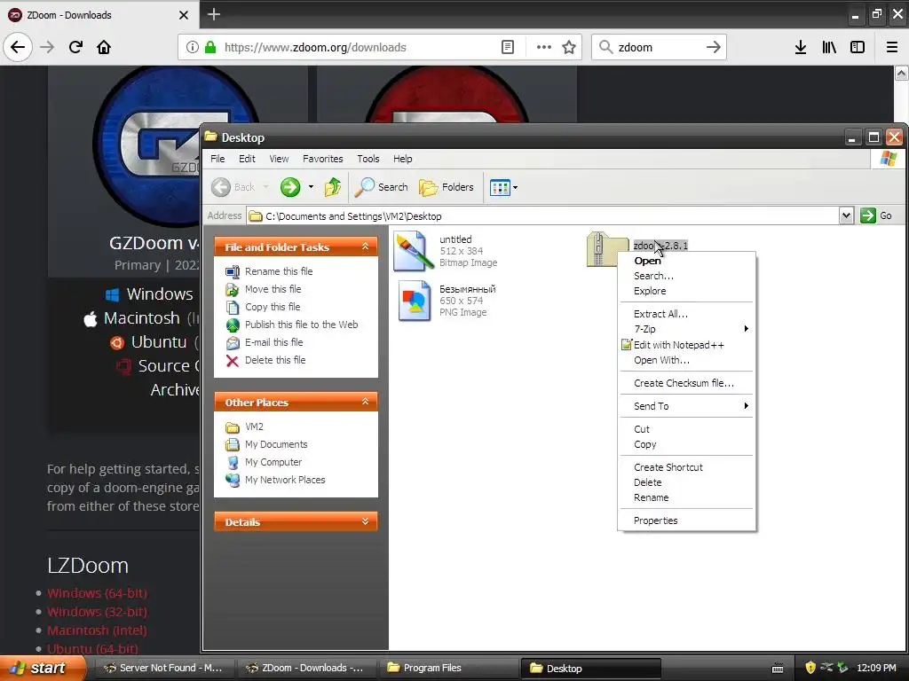Image resolution: width=909 pixels, height=681 pixels.
Task: Open Explorer Favorites menu
Action: click(x=323, y=159)
